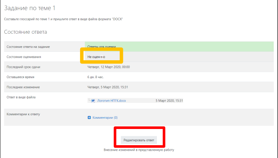
Task: Open the Логотип НПГК.docx file link
Action: pyautogui.click(x=112, y=101)
